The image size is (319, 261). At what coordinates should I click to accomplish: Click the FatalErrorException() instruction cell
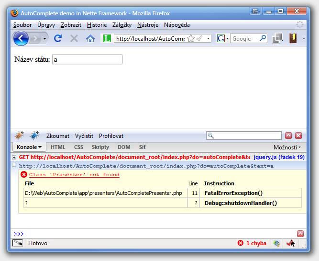[251, 193]
